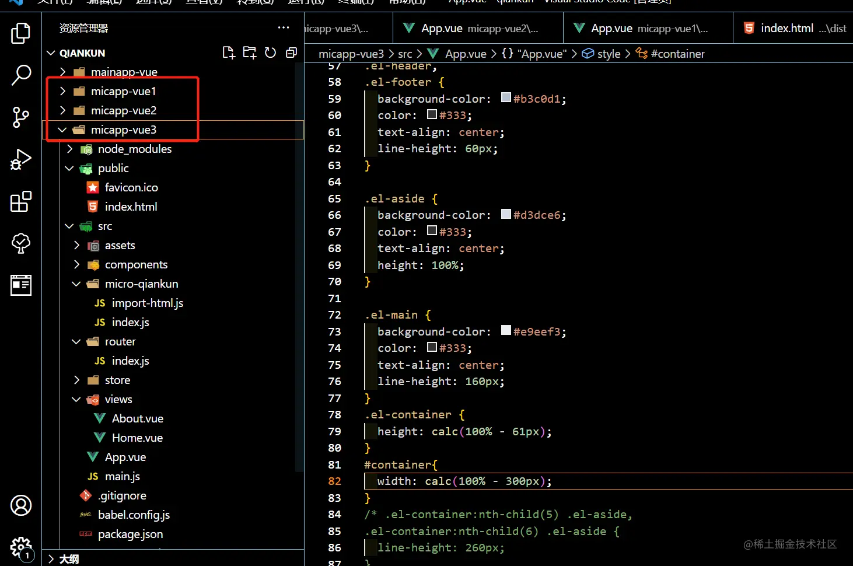Viewport: 853px width, 566px height.
Task: Click the #b3c0d1 color swatch
Action: [x=506, y=97]
